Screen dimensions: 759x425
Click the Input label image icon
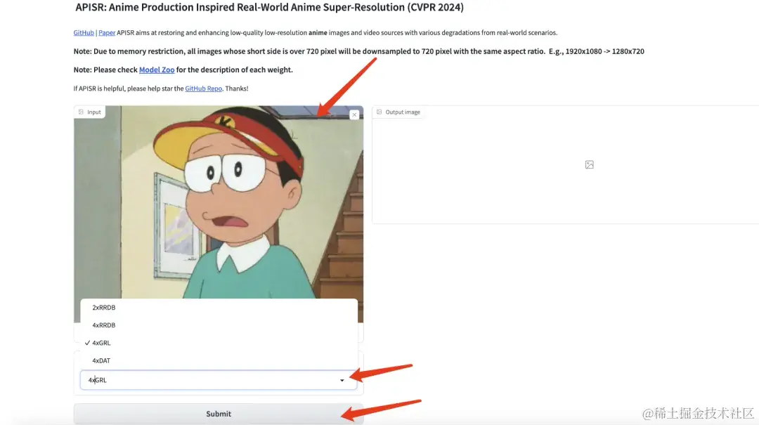coord(81,112)
